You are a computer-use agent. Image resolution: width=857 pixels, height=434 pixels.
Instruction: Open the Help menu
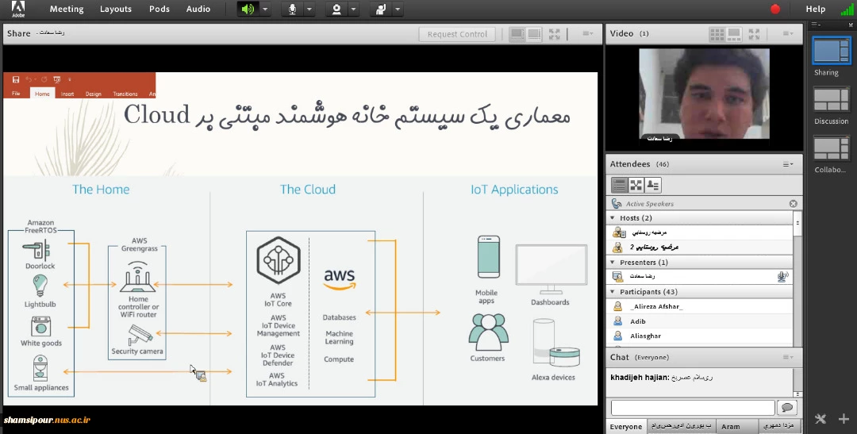pyautogui.click(x=816, y=9)
